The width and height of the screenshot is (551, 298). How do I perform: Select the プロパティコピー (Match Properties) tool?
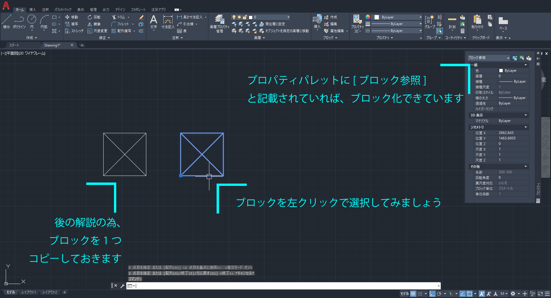tap(357, 23)
